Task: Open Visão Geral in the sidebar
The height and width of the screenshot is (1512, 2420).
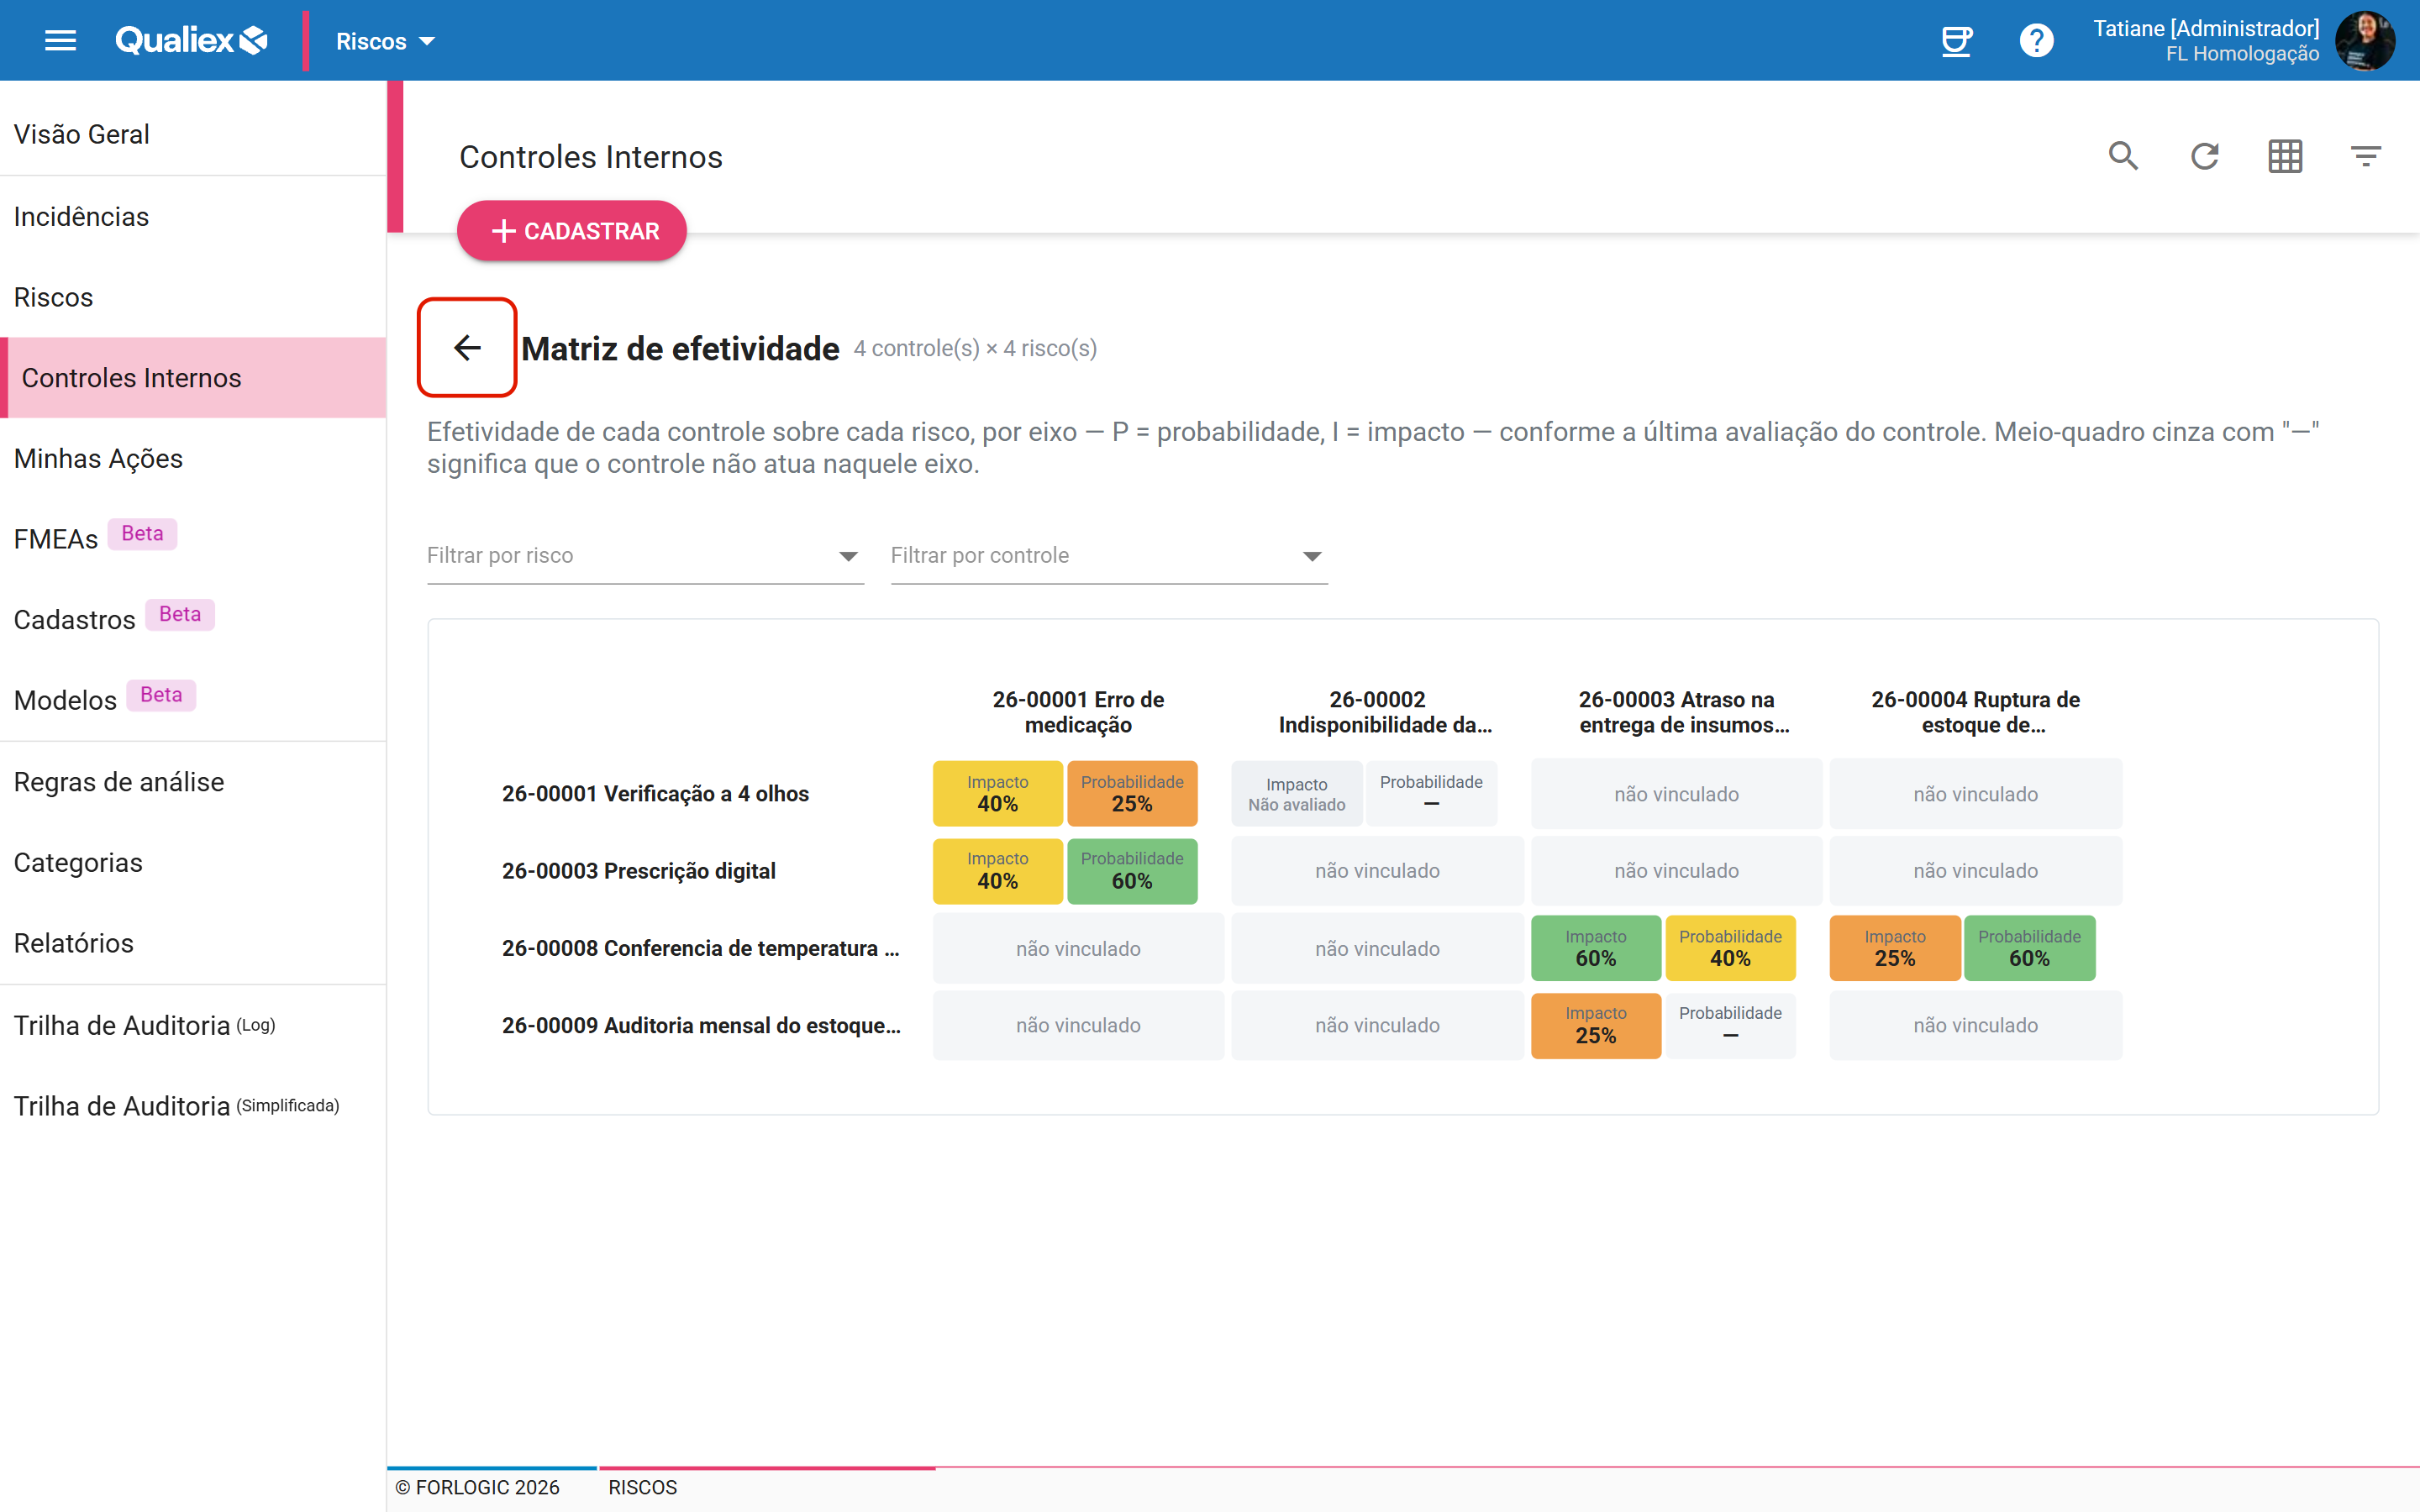Action: tap(193, 134)
